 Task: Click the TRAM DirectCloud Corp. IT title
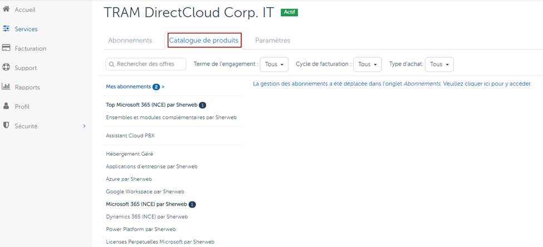pyautogui.click(x=189, y=12)
